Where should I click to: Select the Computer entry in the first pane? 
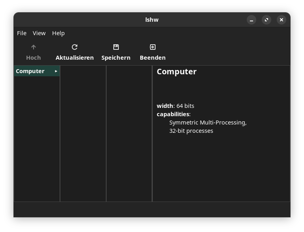click(x=30, y=71)
